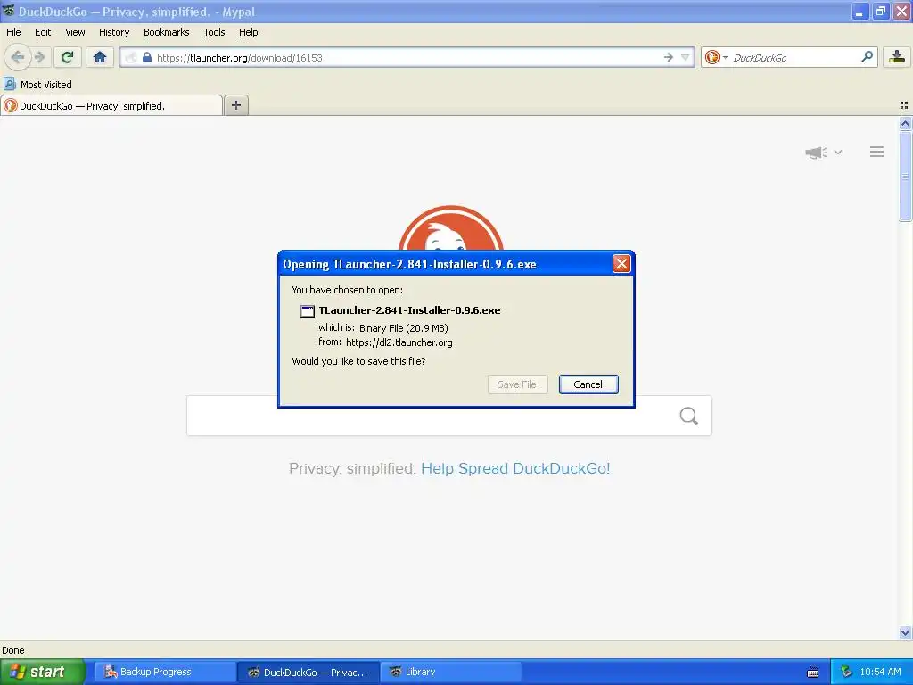The height and width of the screenshot is (685, 913).
Task: Click the DuckDuckGo icon in search engine box
Action: point(712,57)
